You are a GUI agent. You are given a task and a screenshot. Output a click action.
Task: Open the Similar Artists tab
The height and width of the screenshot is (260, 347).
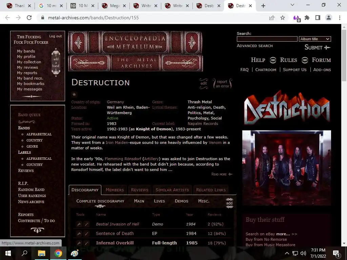(x=172, y=190)
